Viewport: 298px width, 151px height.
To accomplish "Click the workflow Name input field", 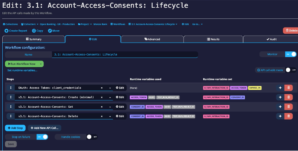I will (125, 54).
